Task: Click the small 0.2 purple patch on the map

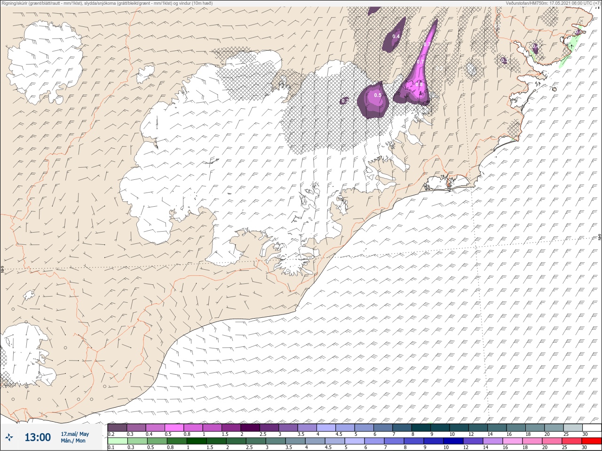Action: click(x=344, y=100)
